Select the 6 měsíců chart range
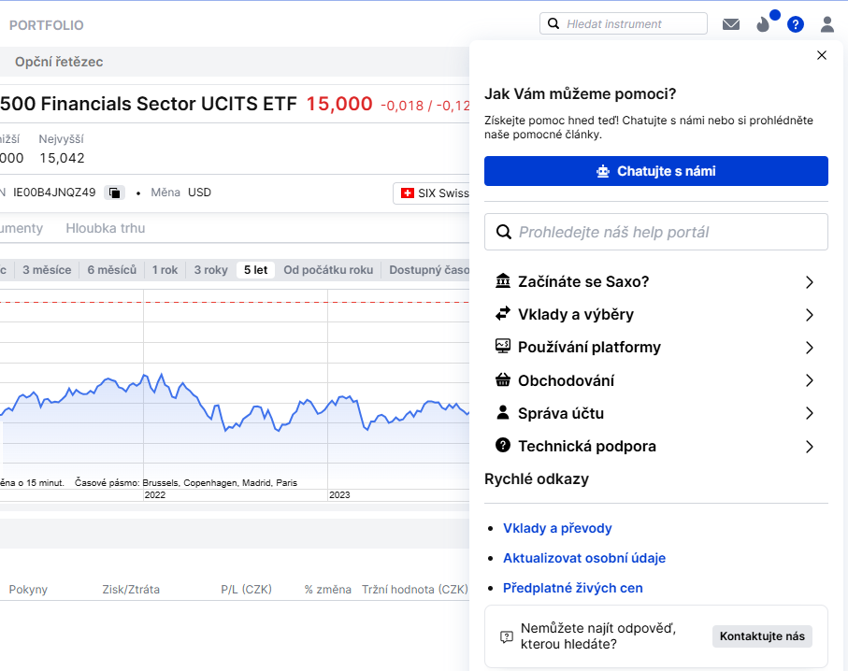The width and height of the screenshot is (848, 671). pyautogui.click(x=112, y=270)
